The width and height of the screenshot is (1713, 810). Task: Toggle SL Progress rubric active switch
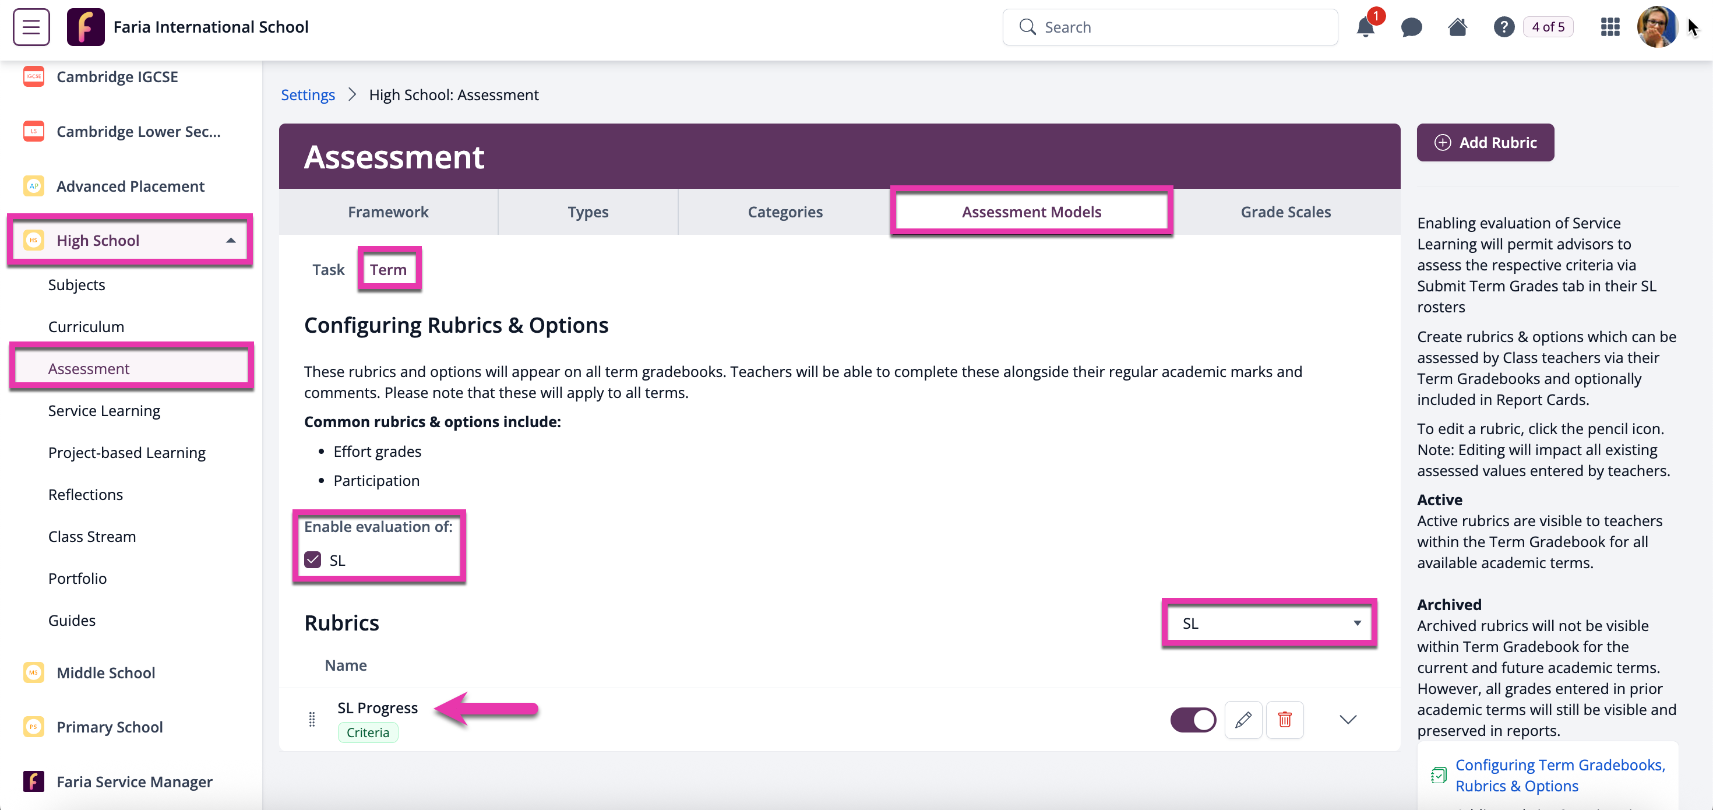point(1193,720)
